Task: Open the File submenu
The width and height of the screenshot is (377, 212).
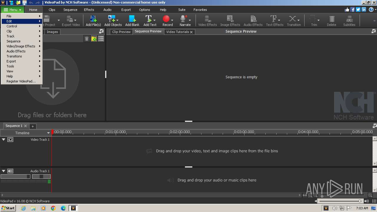Action: point(22,16)
